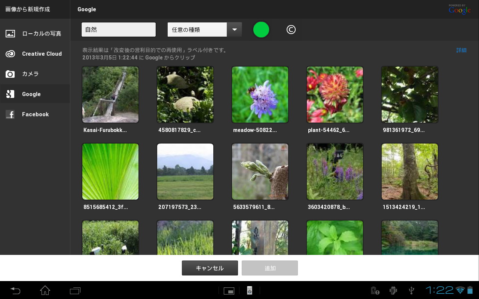Screen dimensions: 479x299
Task: Open the 詳細 details link
Action: (461, 50)
